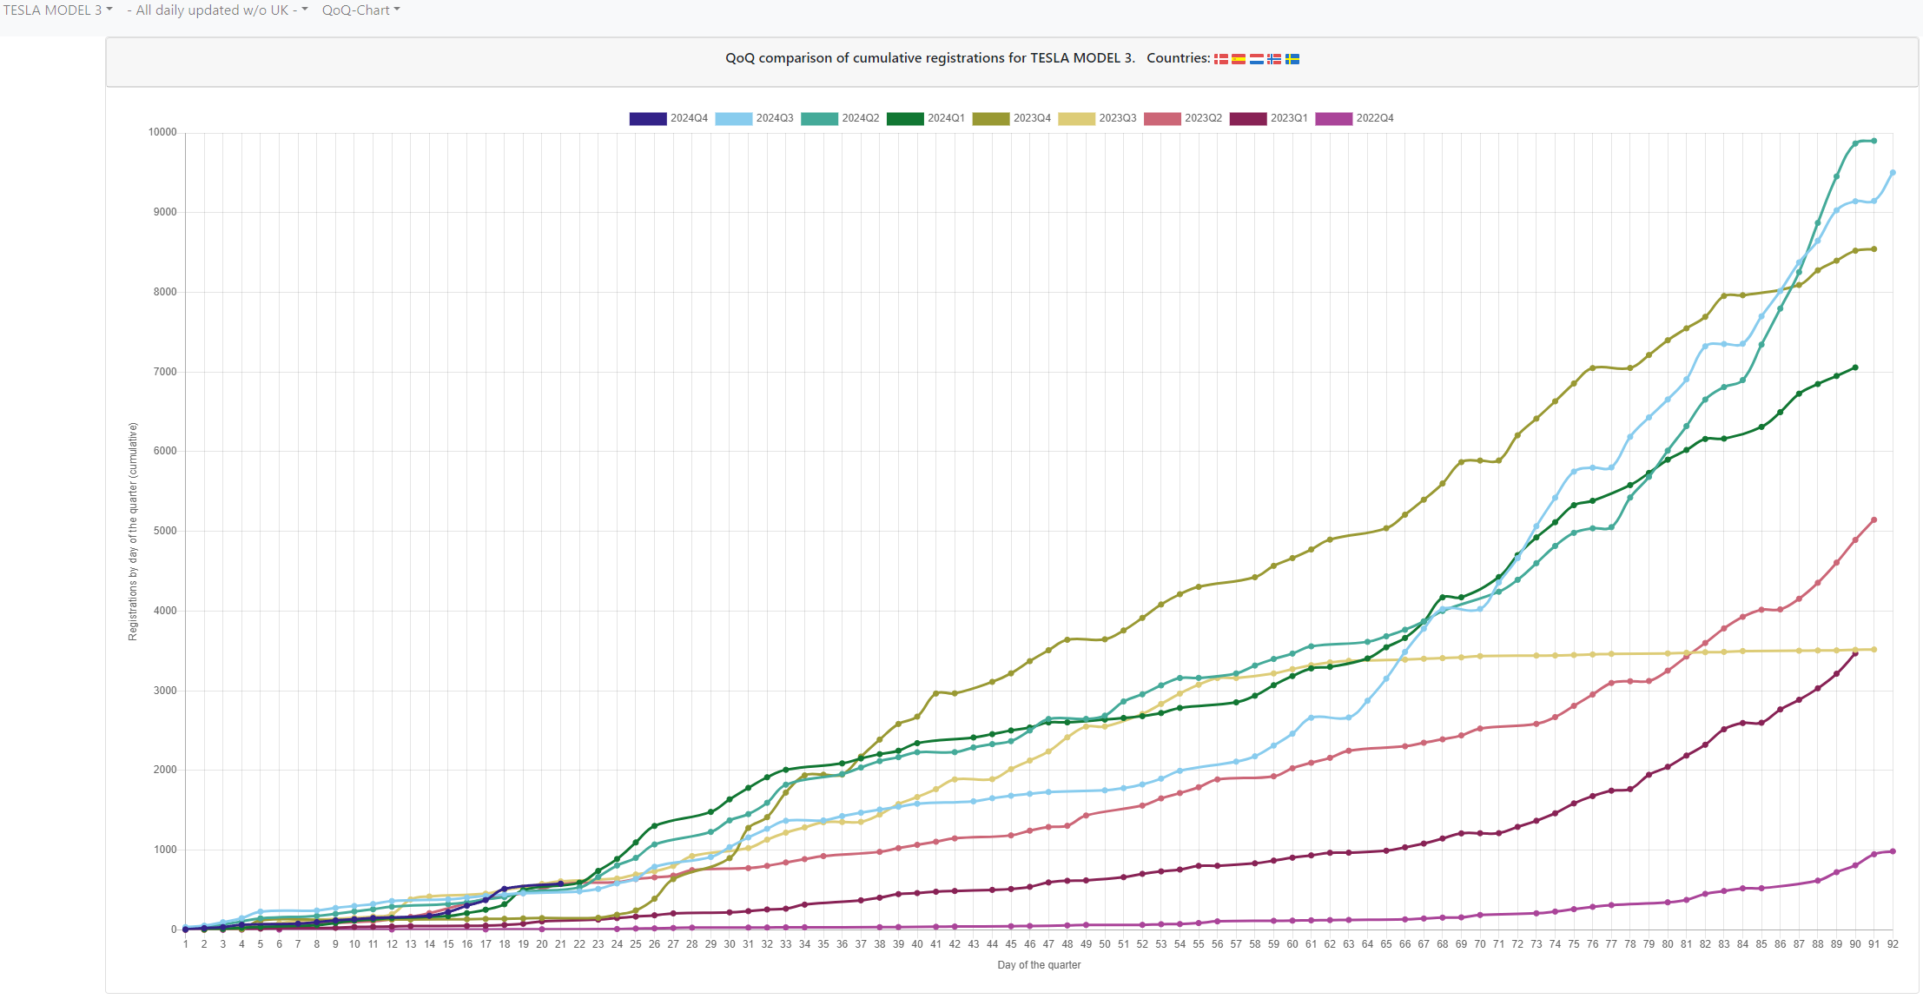This screenshot has width=1923, height=999.
Task: Toggle the 2024Q3 light blue legend swatch
Action: (x=733, y=118)
